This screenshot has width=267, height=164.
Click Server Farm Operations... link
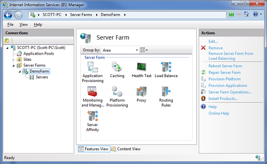230,92
